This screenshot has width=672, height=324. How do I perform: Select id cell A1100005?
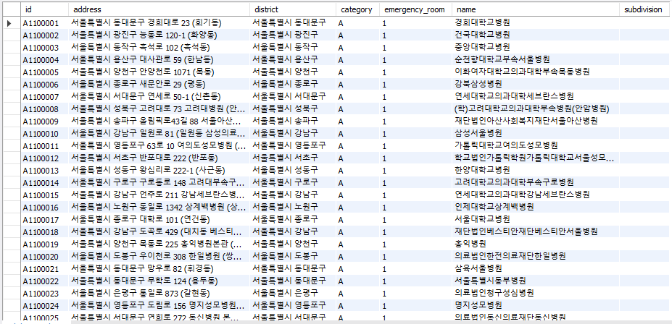pyautogui.click(x=43, y=72)
